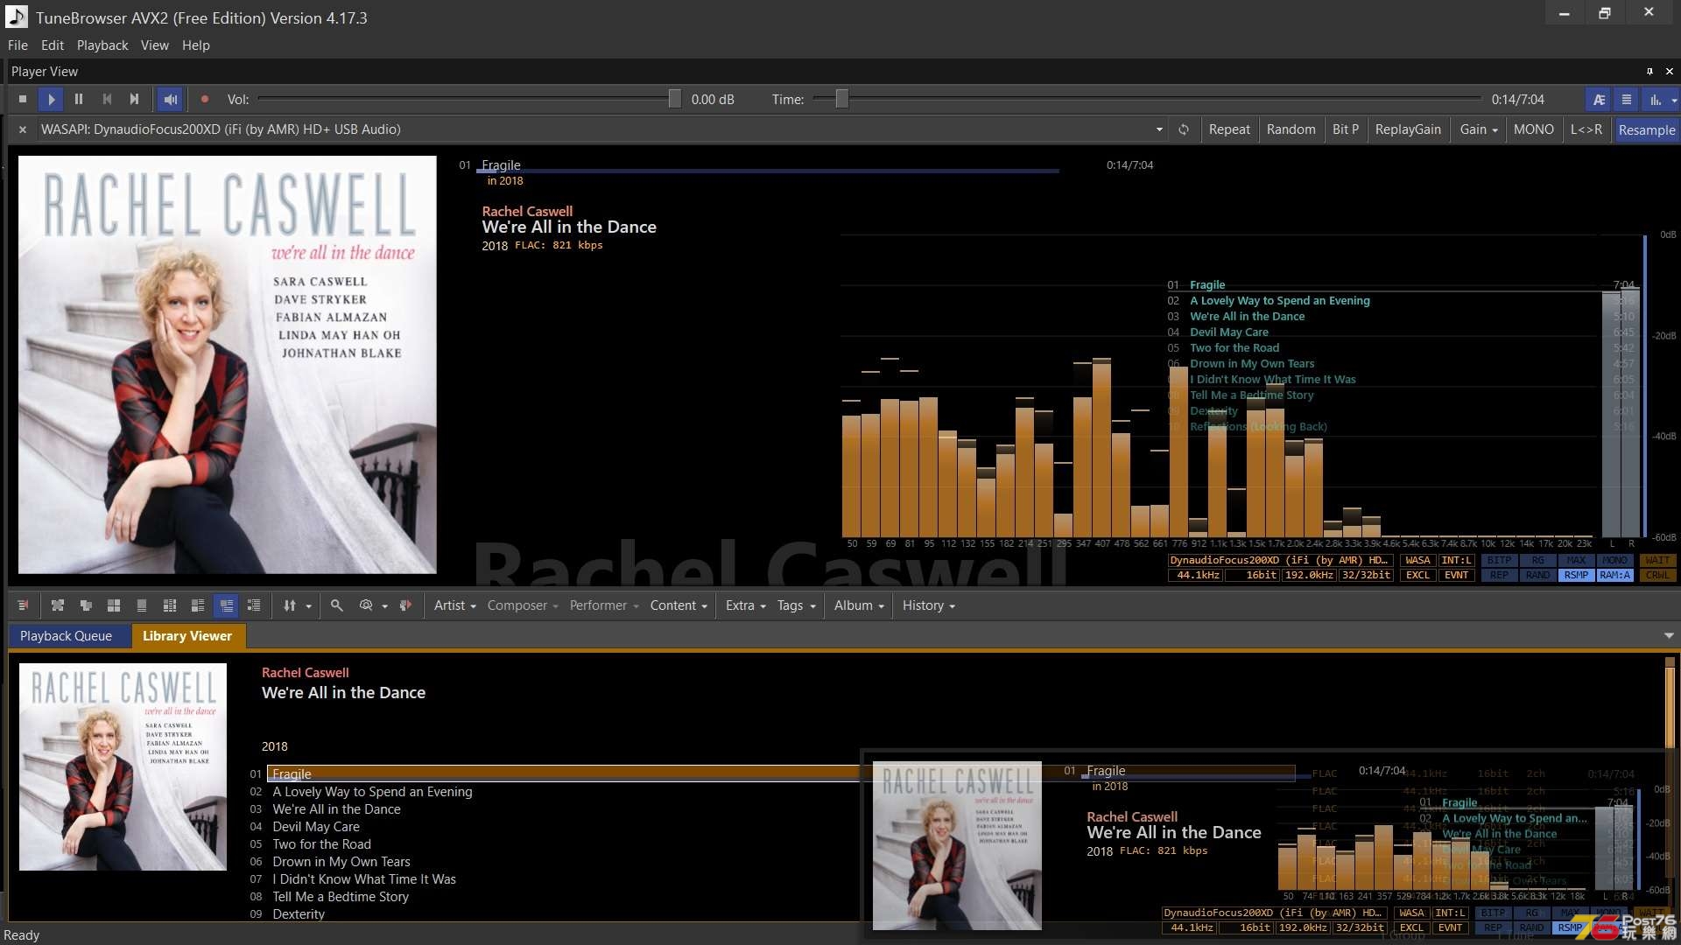Toggle the Repeat option
This screenshot has width=1681, height=945.
click(x=1229, y=129)
